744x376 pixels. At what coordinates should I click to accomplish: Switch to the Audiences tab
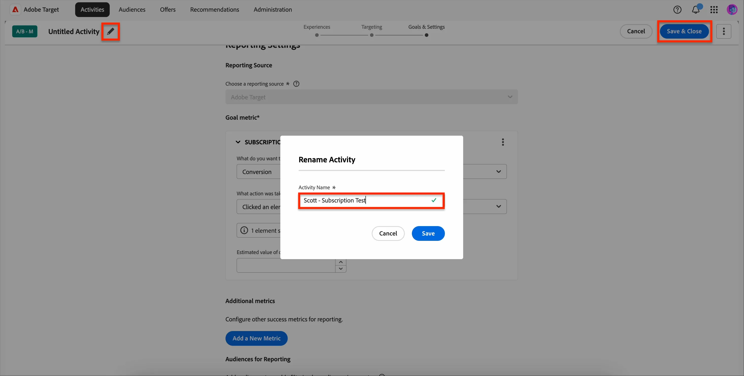click(132, 10)
